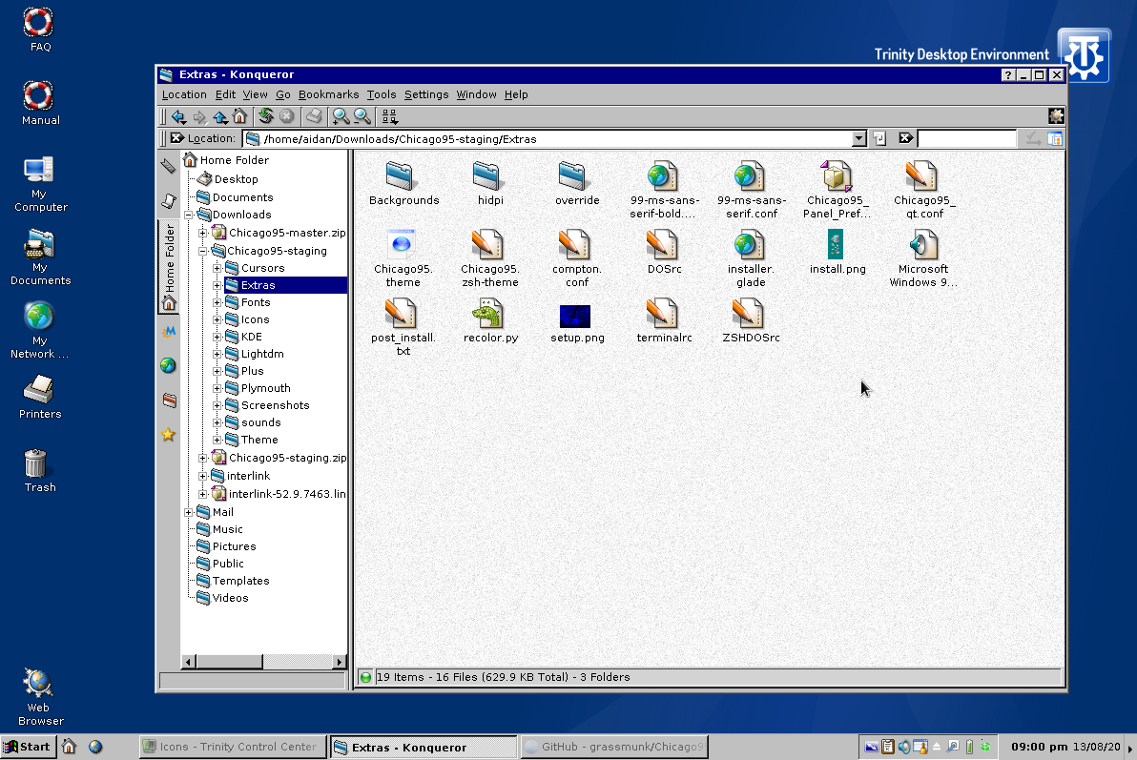Open the Location bar history dropdown

pyautogui.click(x=859, y=138)
